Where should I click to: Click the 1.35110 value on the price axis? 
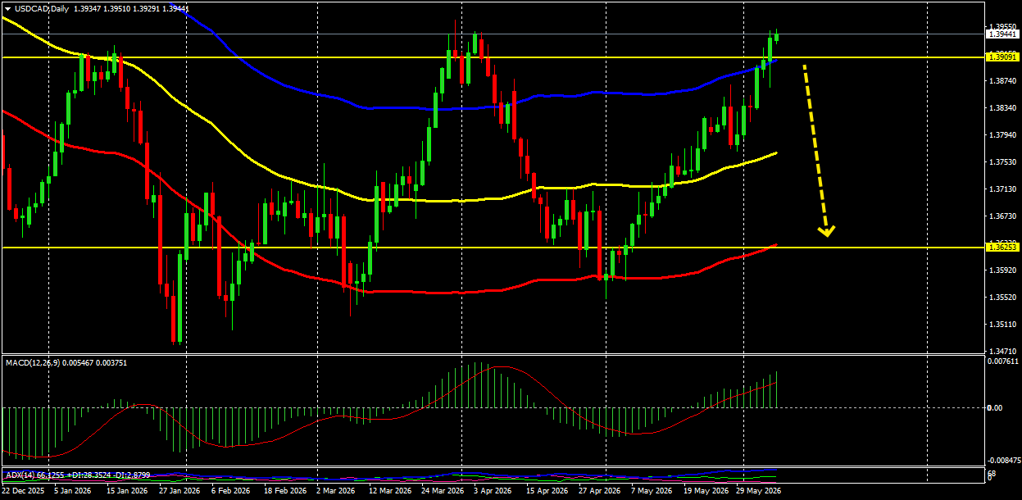pos(1002,325)
